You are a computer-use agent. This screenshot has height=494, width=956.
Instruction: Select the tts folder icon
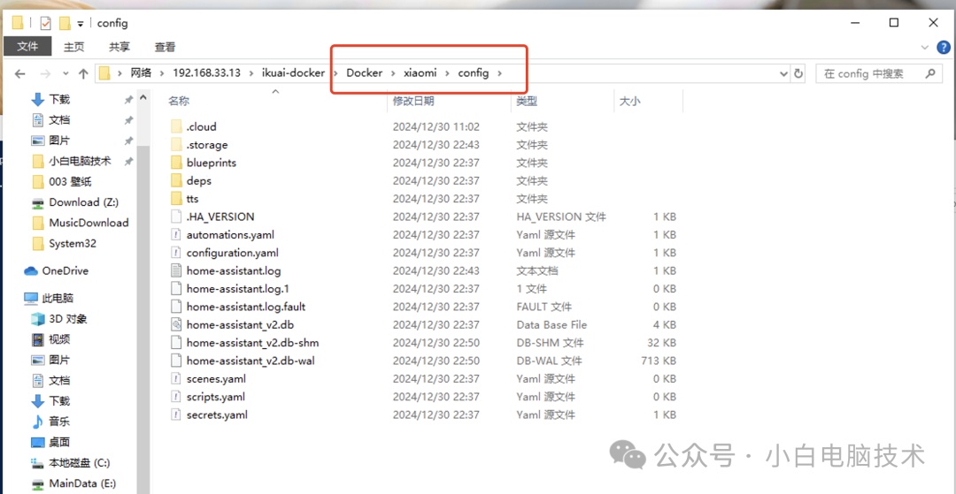coord(176,198)
